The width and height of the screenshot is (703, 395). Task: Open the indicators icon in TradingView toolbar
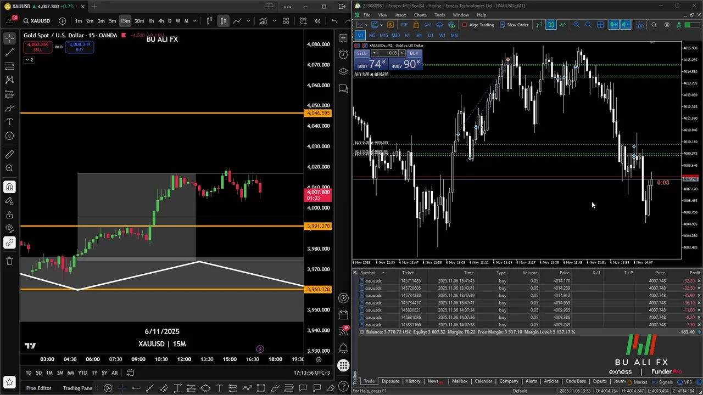264,21
